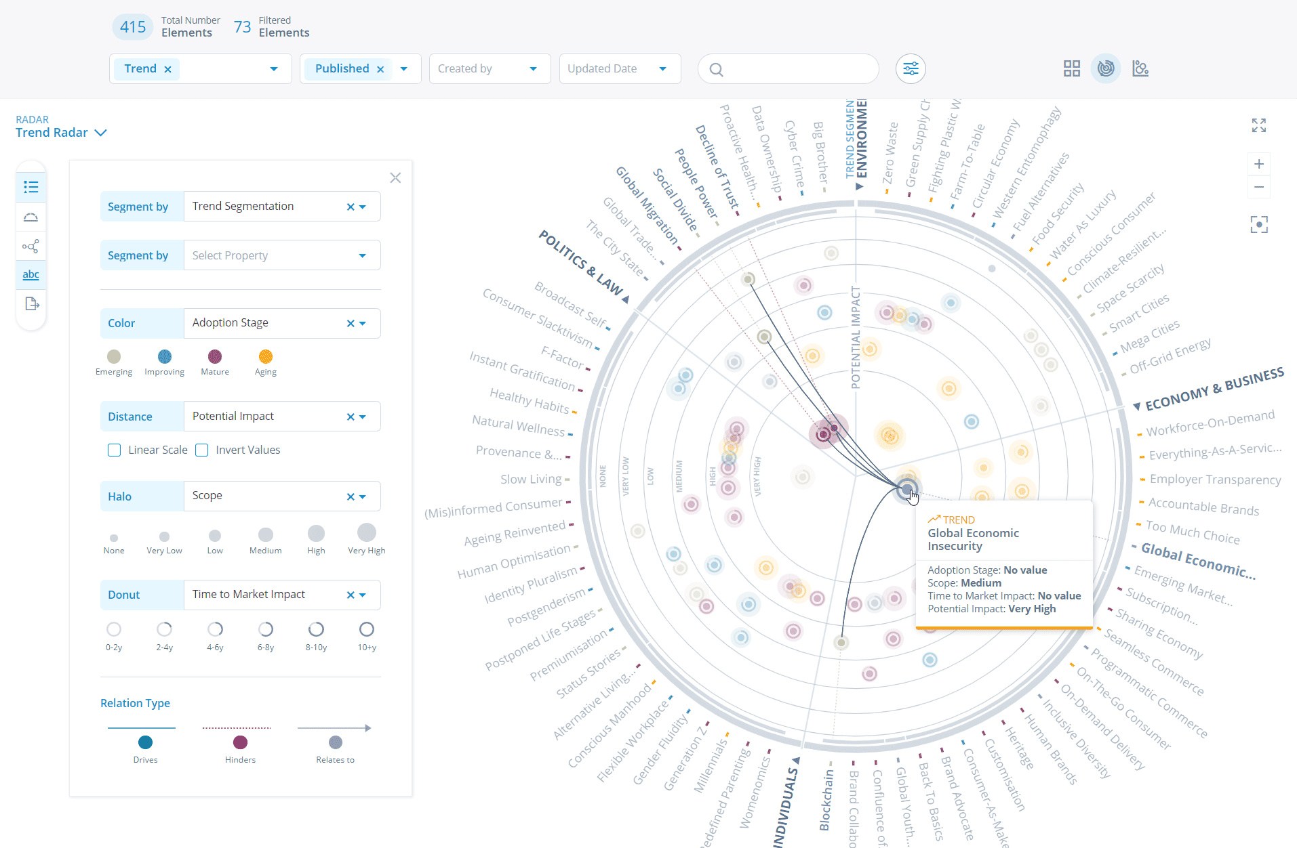
Task: Open the scatter chart view
Action: tap(1140, 68)
